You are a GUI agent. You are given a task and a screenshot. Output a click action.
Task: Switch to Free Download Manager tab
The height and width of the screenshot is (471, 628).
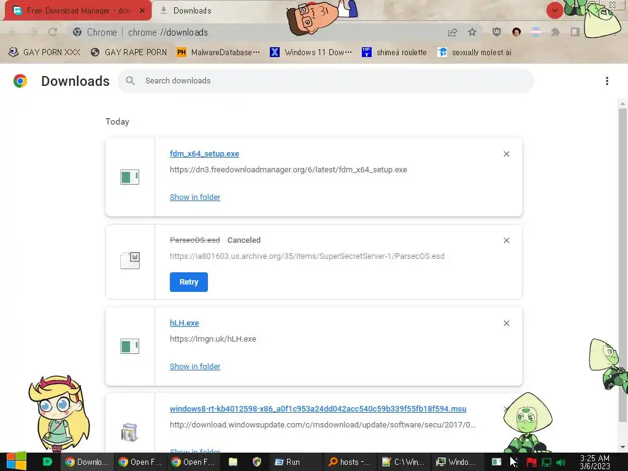coord(78,10)
